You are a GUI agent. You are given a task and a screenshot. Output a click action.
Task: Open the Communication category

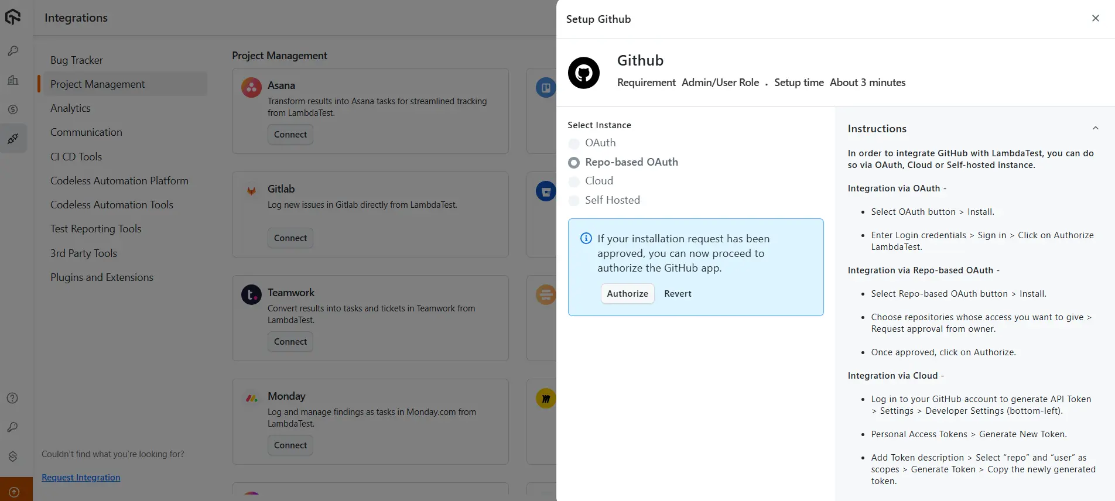pyautogui.click(x=86, y=132)
